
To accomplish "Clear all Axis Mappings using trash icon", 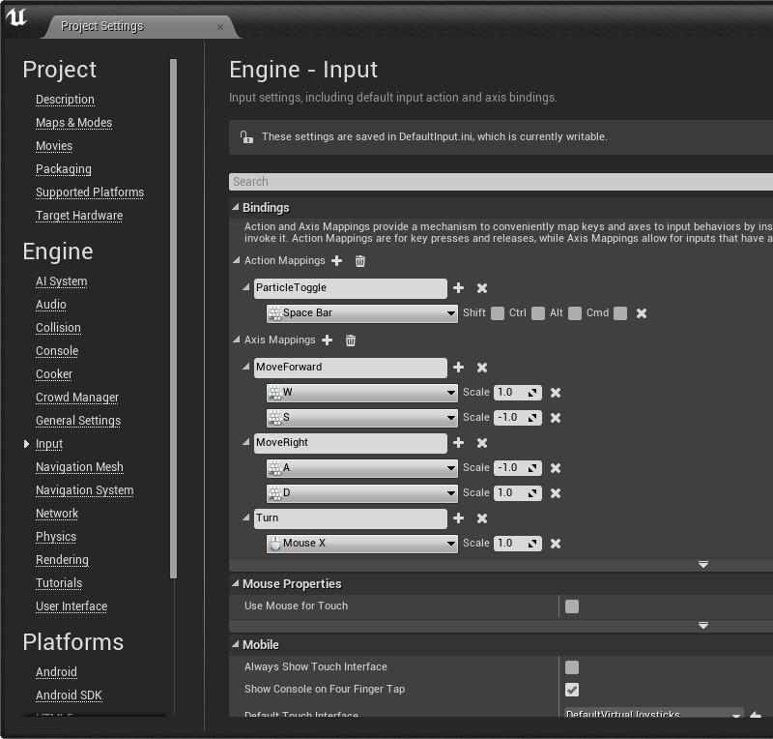I will 351,340.
